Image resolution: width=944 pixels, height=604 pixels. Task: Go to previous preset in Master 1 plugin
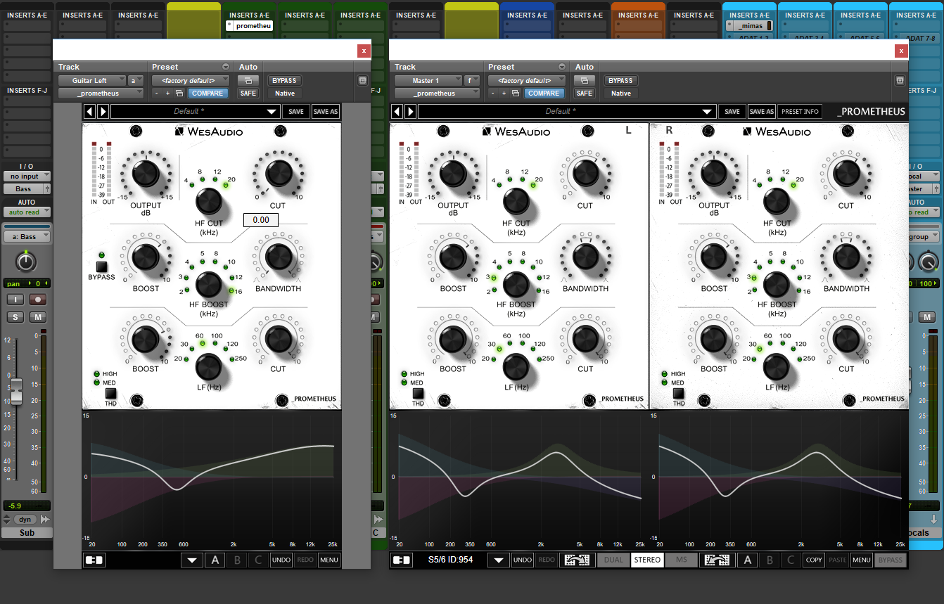point(397,111)
